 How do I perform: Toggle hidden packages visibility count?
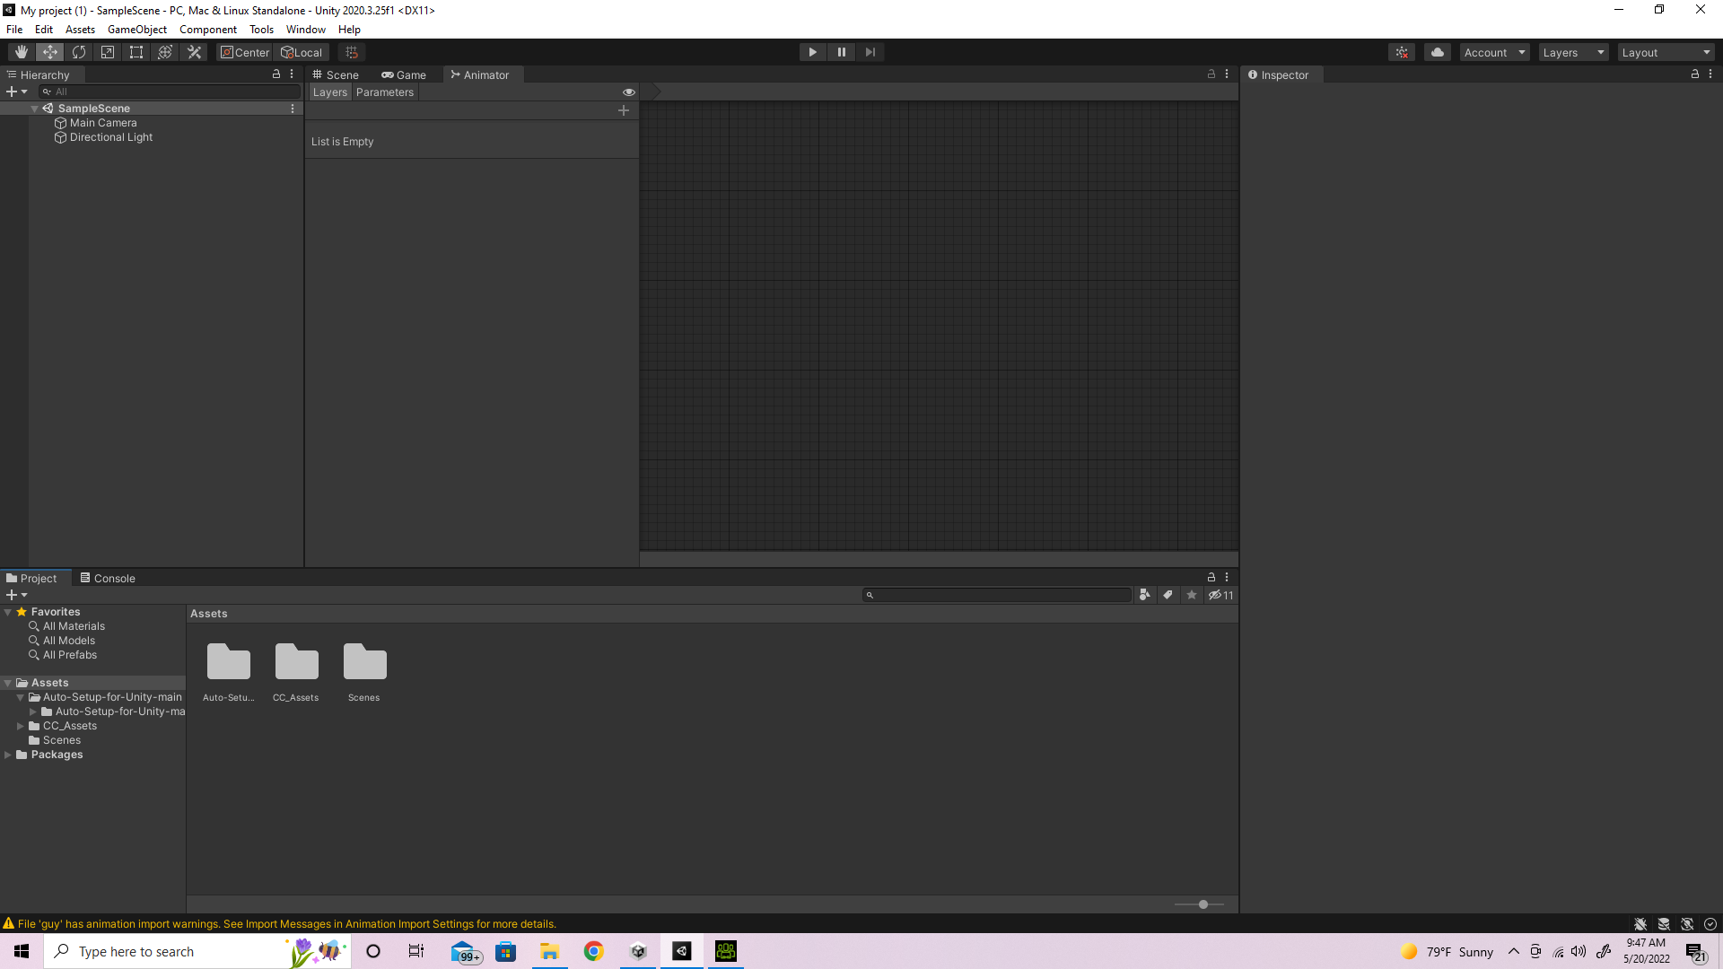pyautogui.click(x=1221, y=595)
